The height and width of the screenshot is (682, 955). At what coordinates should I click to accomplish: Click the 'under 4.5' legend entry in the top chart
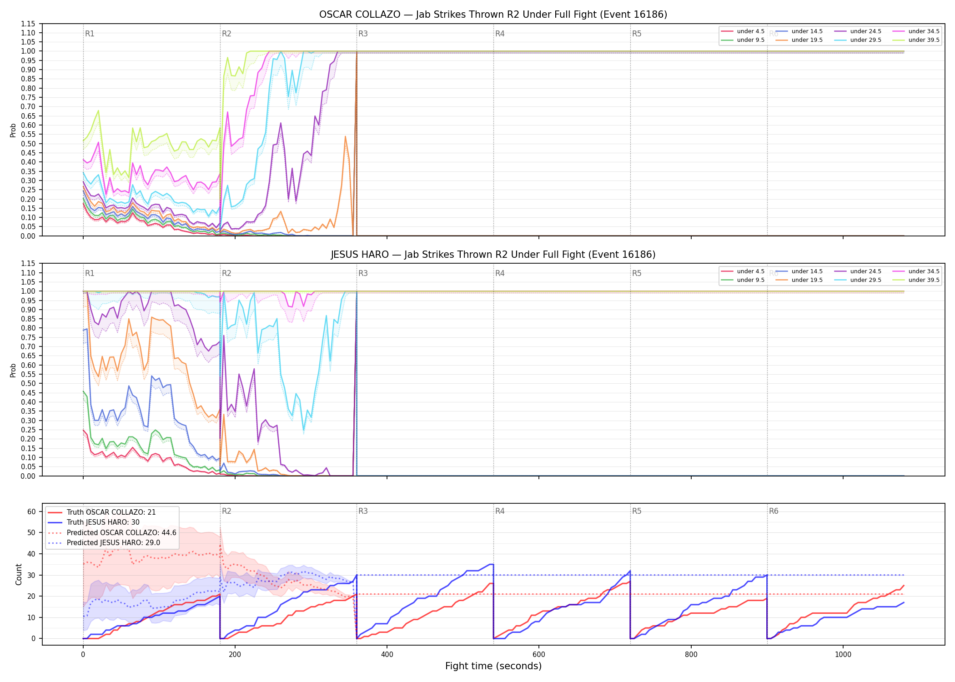click(743, 31)
